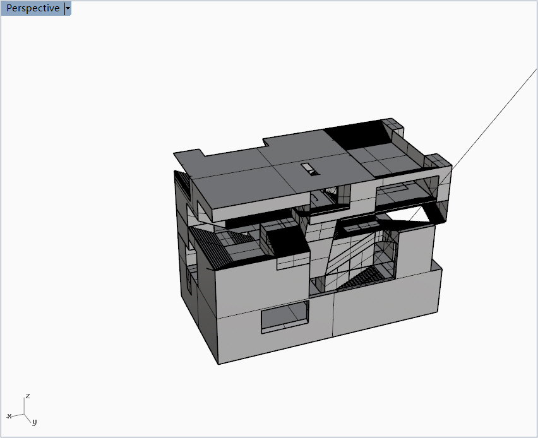This screenshot has height=438, width=538.
Task: Select the building model in the viewport
Action: point(312,241)
